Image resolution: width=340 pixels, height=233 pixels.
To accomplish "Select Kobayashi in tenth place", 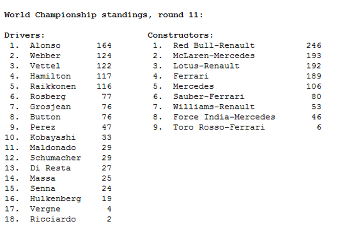I will coord(53,137).
